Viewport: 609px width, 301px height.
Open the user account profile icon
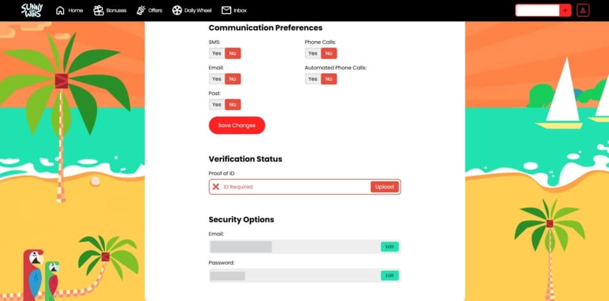click(x=583, y=10)
